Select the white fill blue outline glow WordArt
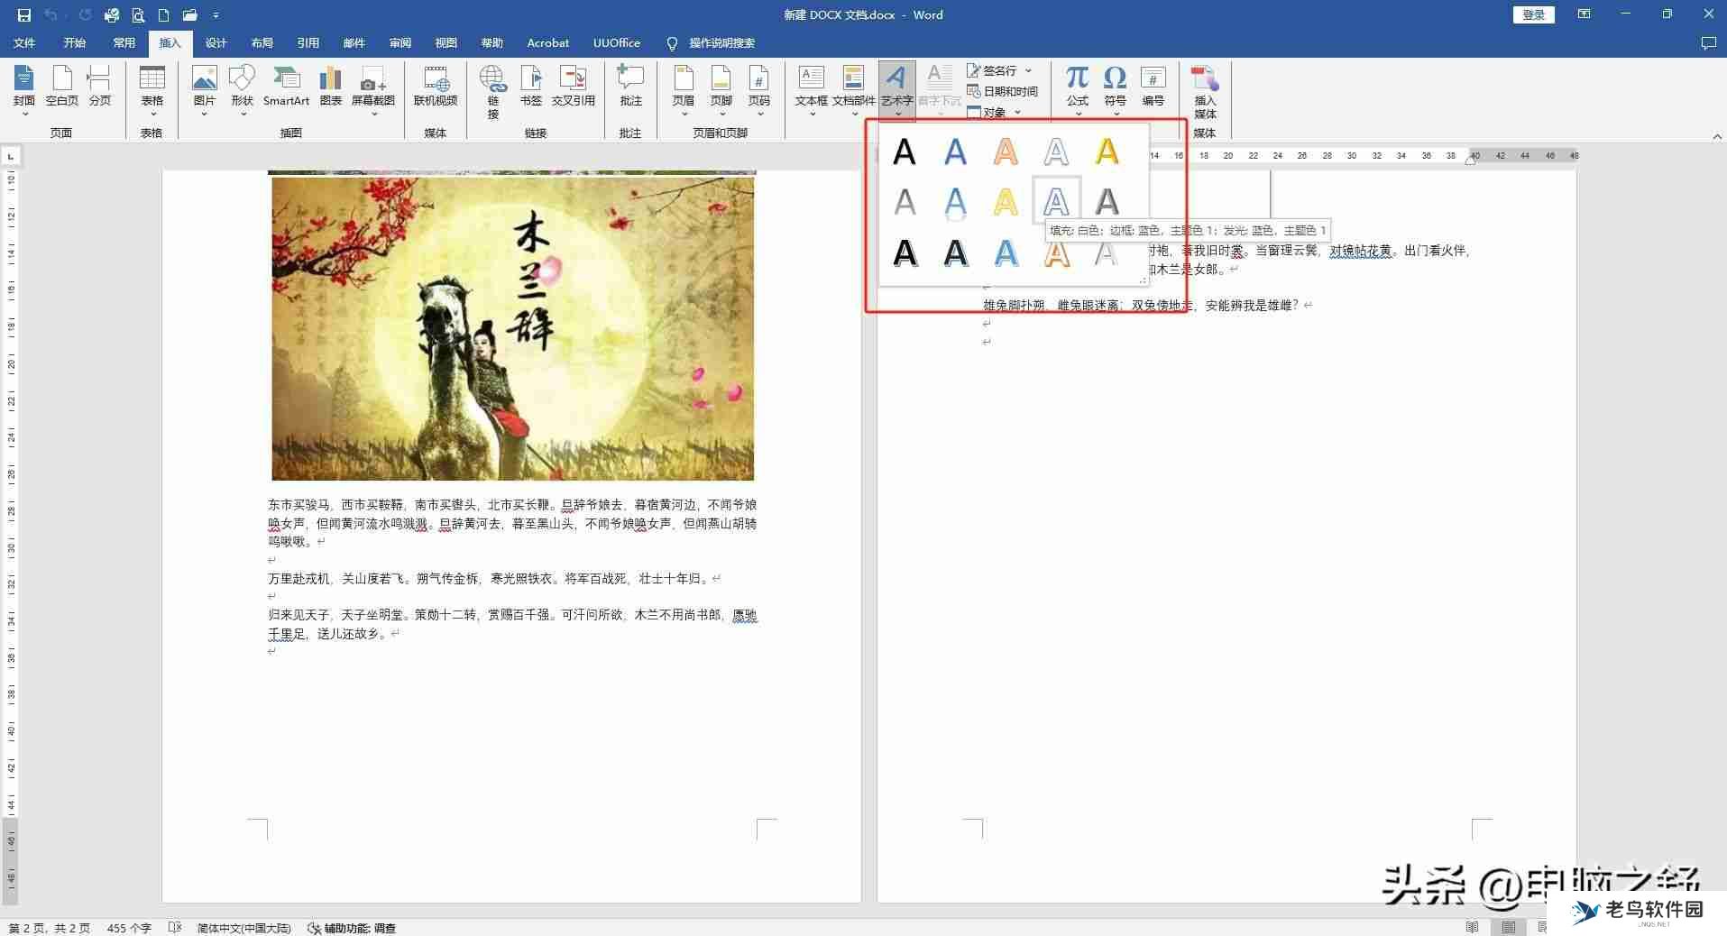This screenshot has width=1727, height=936. click(1056, 201)
